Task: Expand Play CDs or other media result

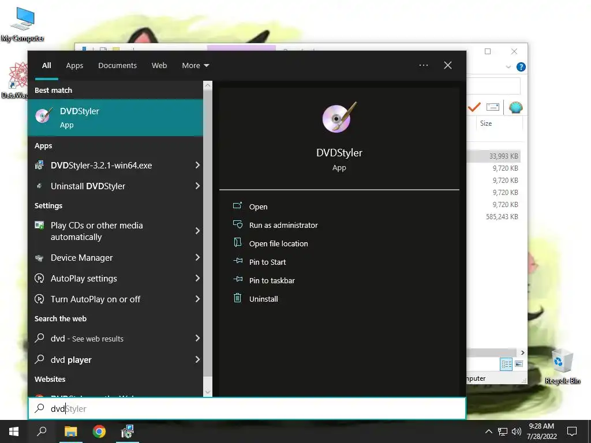Action: 197,231
